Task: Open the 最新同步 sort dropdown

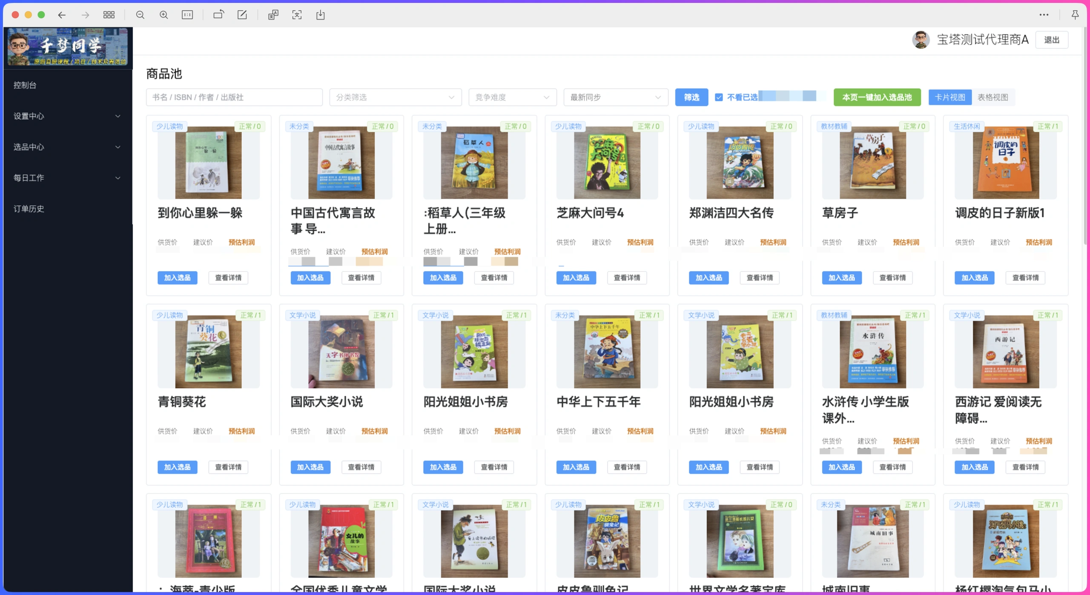Action: [616, 97]
